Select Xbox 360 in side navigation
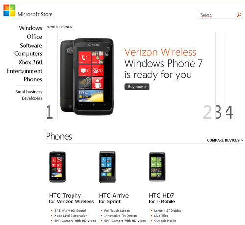The width and height of the screenshot is (245, 225). click(x=30, y=62)
